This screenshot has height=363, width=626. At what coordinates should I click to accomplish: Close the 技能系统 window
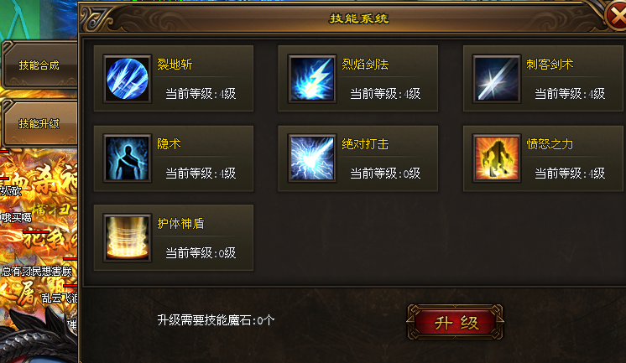click(x=617, y=16)
